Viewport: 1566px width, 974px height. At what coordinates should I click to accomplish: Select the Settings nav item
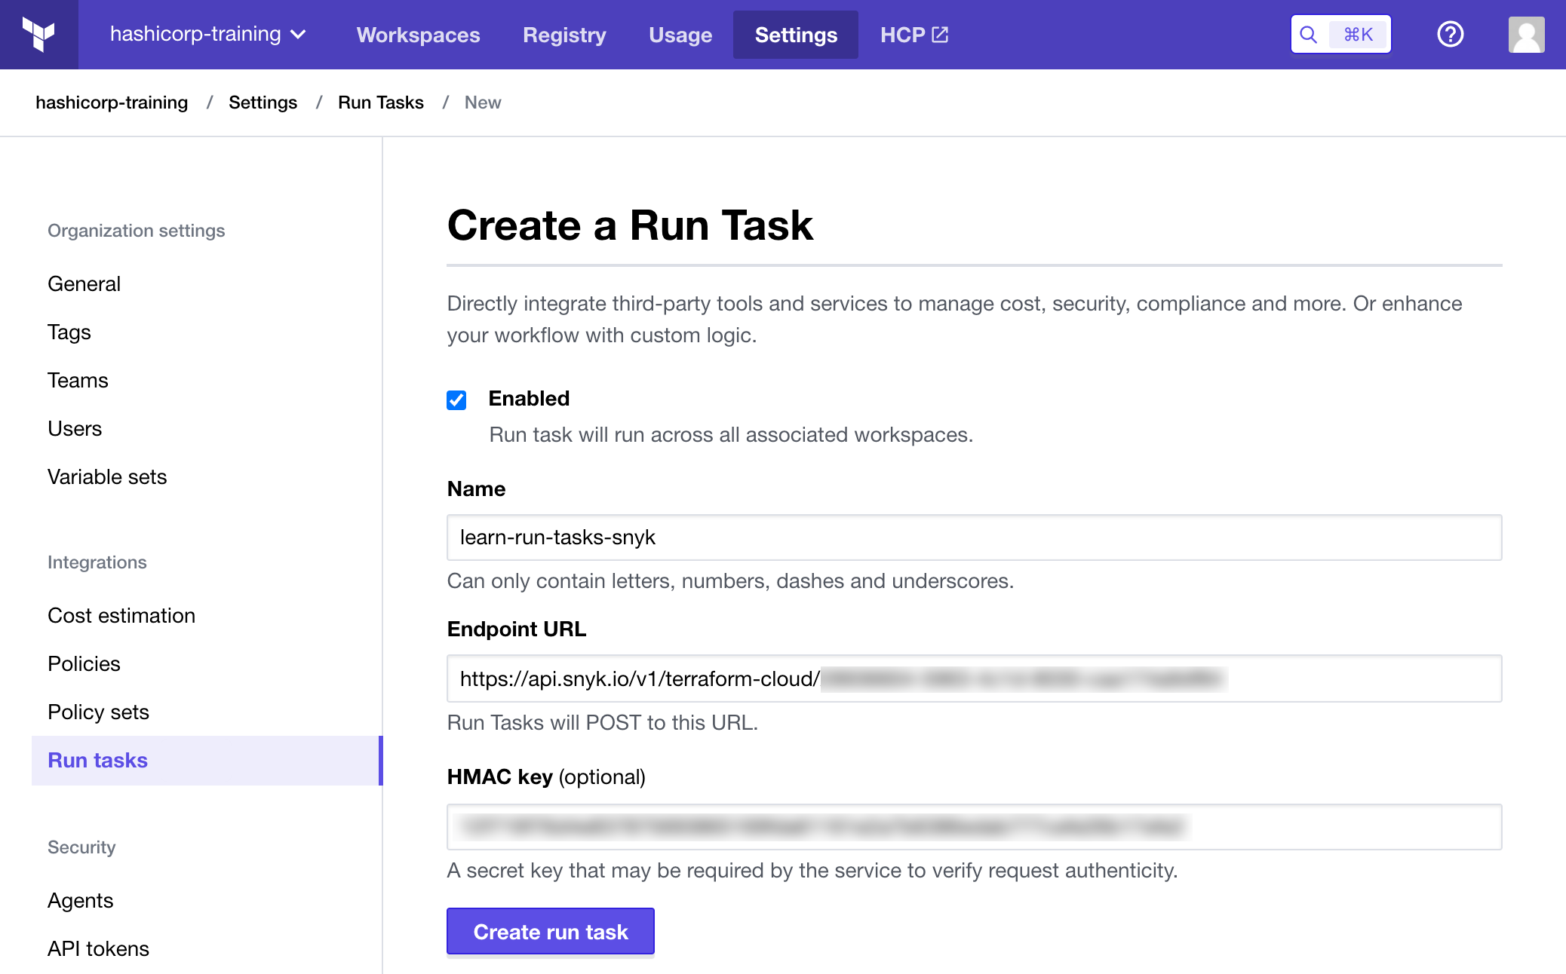pyautogui.click(x=796, y=35)
